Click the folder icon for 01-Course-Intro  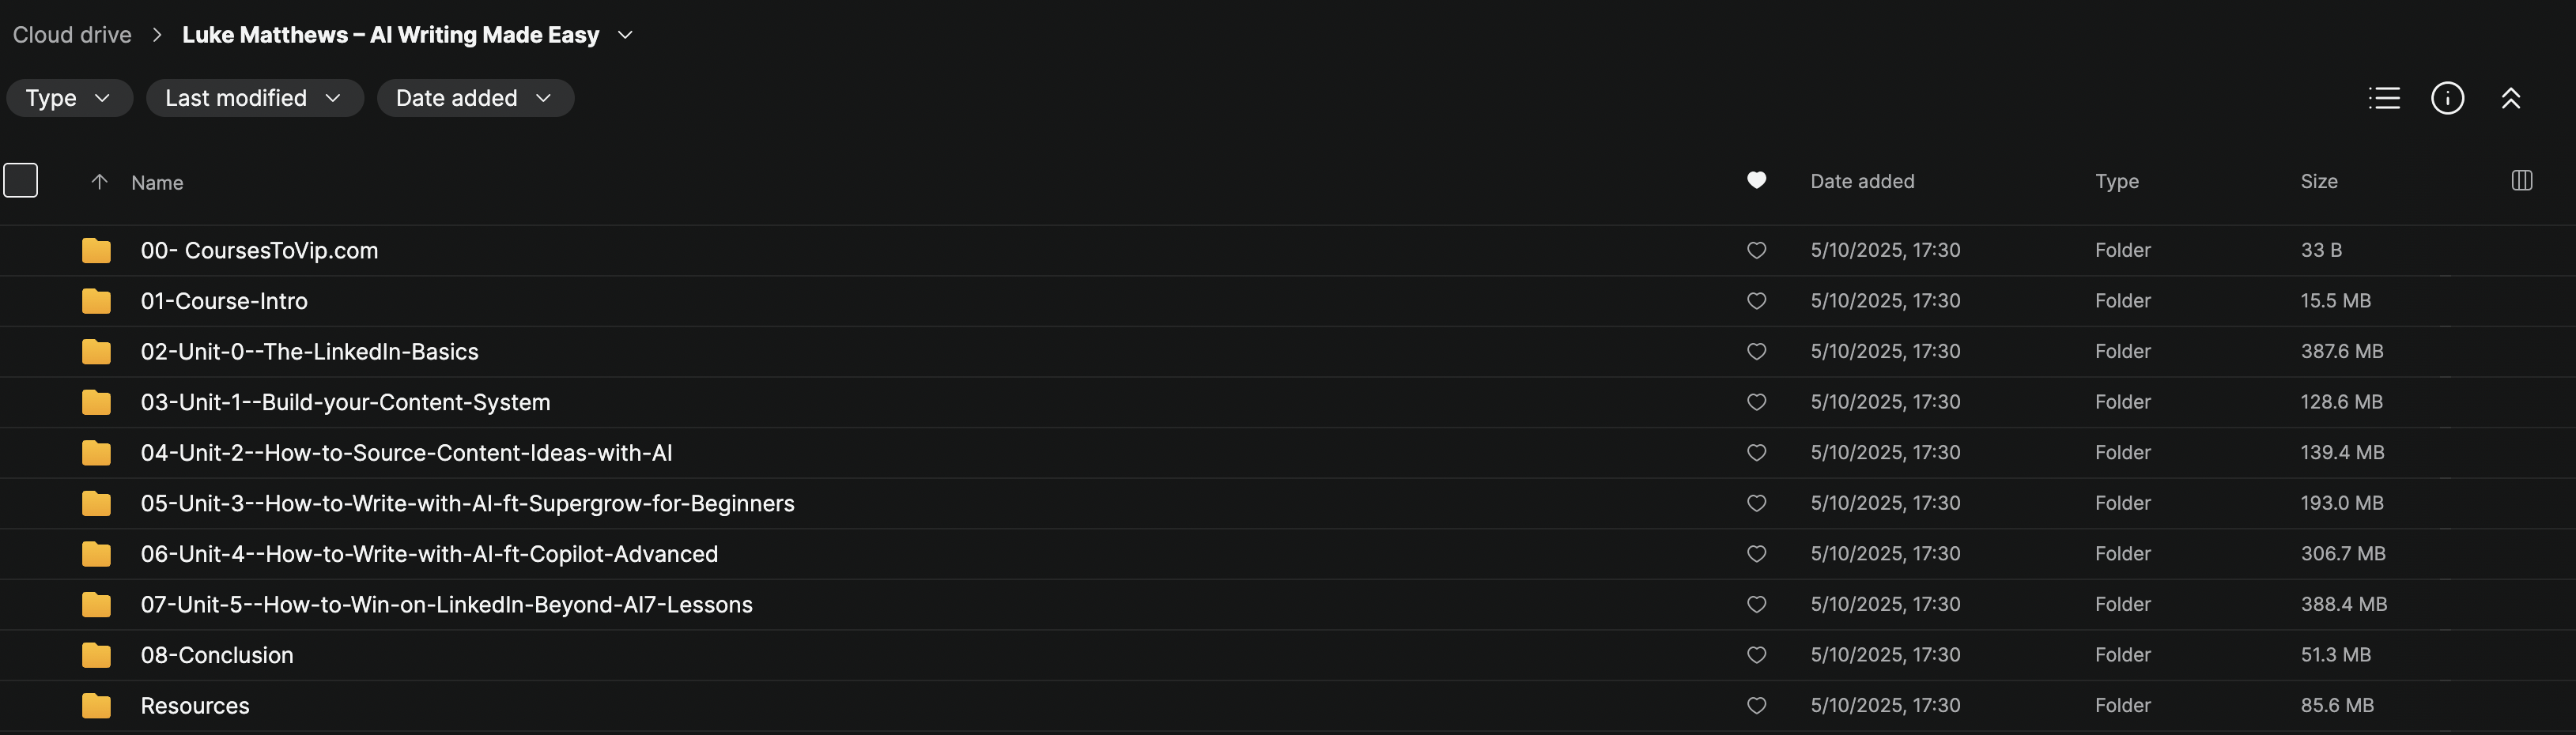[x=96, y=301]
